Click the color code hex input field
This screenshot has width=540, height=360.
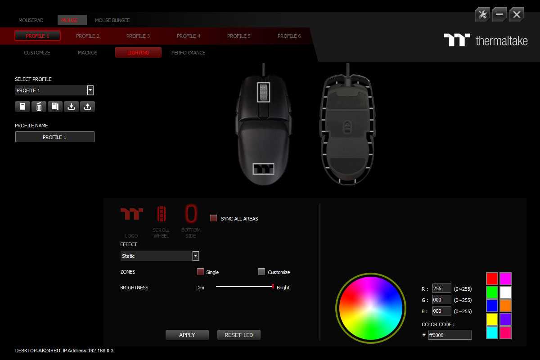[450, 335]
